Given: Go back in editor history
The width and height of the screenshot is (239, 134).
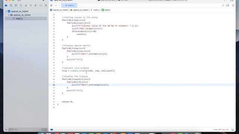Looking at the screenshot, I should pyautogui.click(x=56, y=6).
